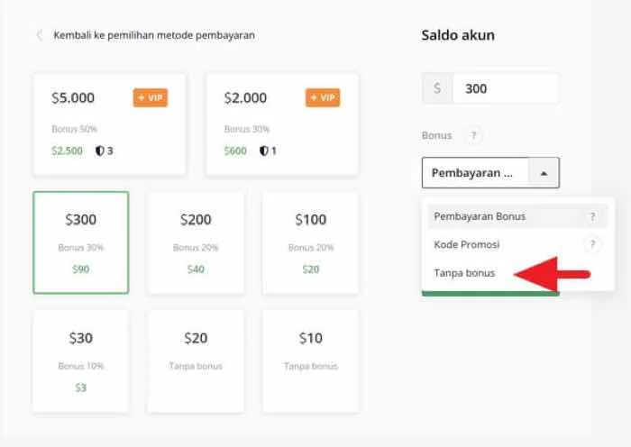Select the $200 deposit amount card

[x=196, y=242]
